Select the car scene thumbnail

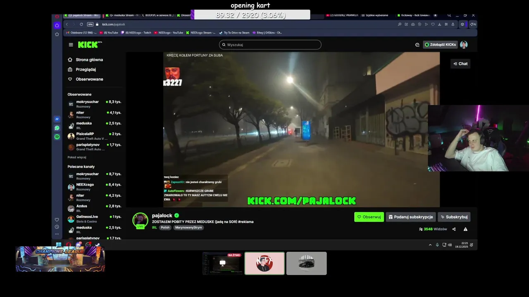pyautogui.click(x=306, y=263)
